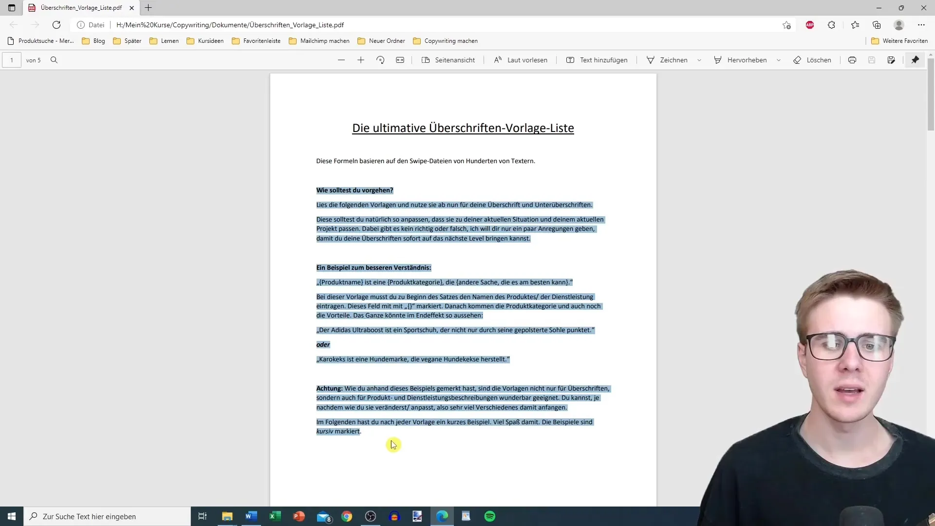Open Google Chrome from the taskbar
Image resolution: width=935 pixels, height=526 pixels.
(347, 516)
